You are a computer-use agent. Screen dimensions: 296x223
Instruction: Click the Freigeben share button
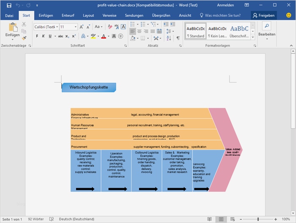pyautogui.click(x=263, y=15)
